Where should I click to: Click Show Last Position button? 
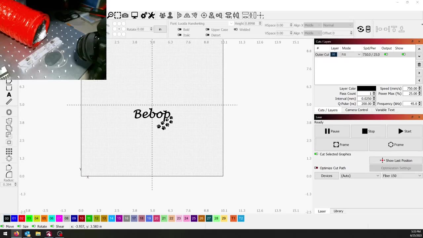[396, 161]
